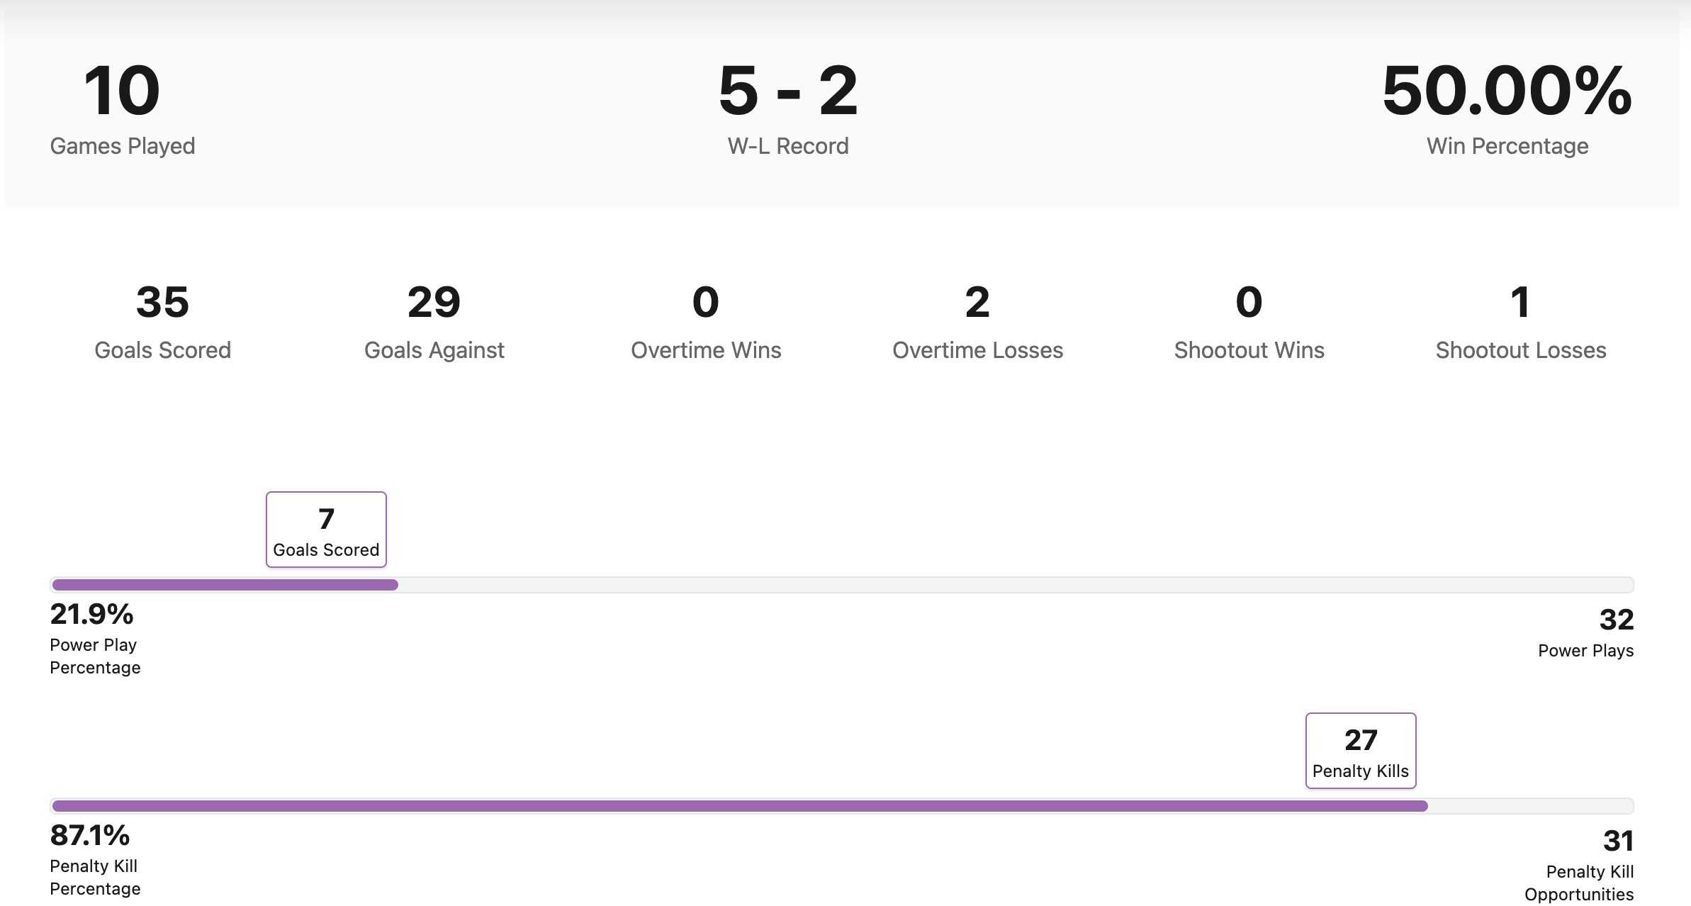Select the 5 - 2 W-L Record stat
Viewport: 1691px width, 906px height.
coord(787,91)
